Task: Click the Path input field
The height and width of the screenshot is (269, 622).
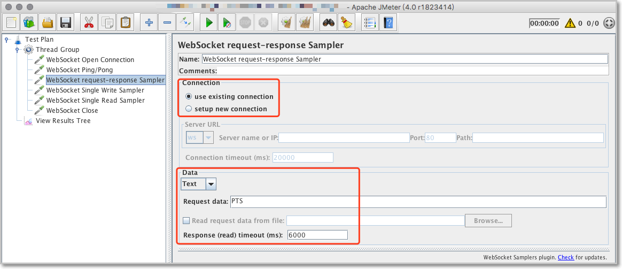Action: (x=538, y=137)
